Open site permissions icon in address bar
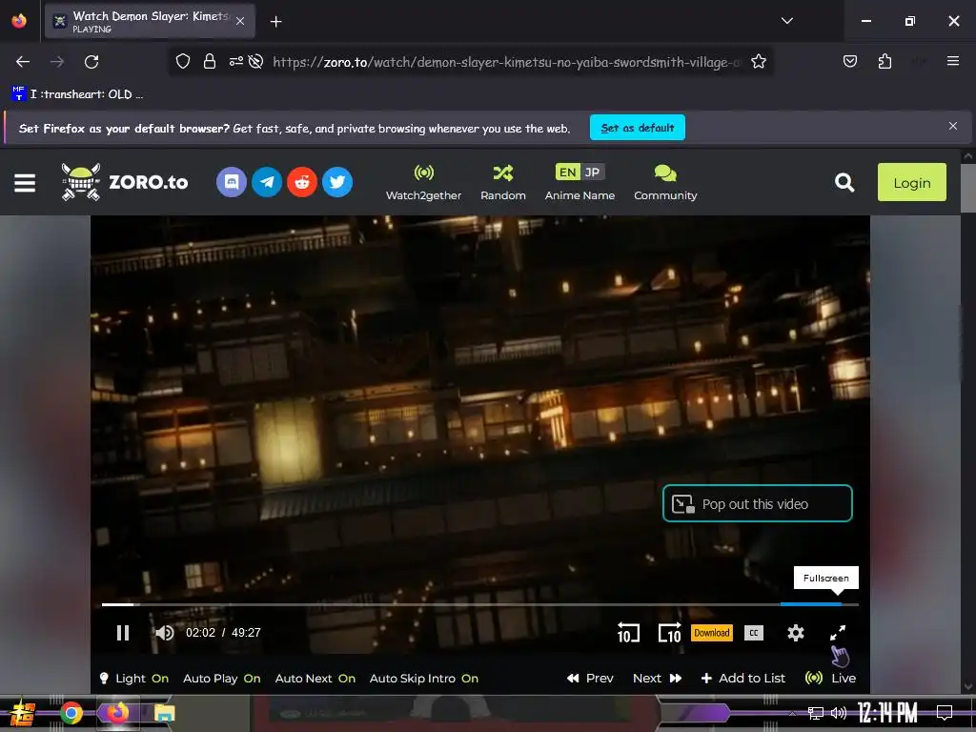This screenshot has width=976, height=732. pyautogui.click(x=236, y=61)
